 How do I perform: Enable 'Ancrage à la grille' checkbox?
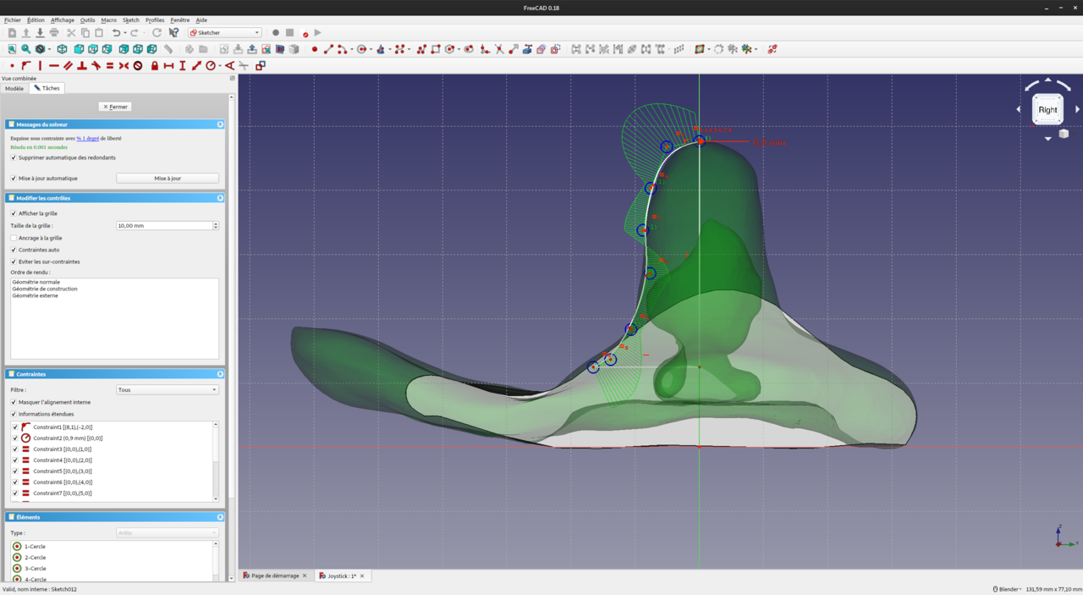tap(14, 238)
